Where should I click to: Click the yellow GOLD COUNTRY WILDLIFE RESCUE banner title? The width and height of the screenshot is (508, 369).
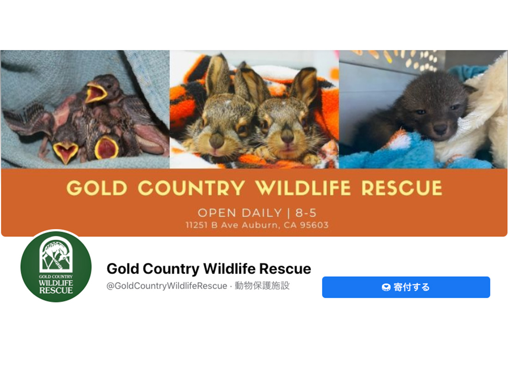coord(254,188)
